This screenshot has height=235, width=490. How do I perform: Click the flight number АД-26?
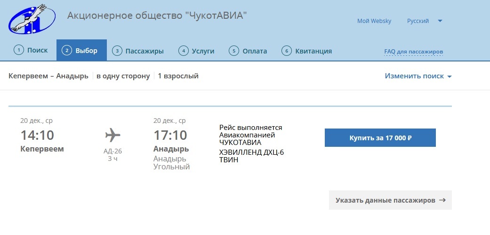click(113, 151)
